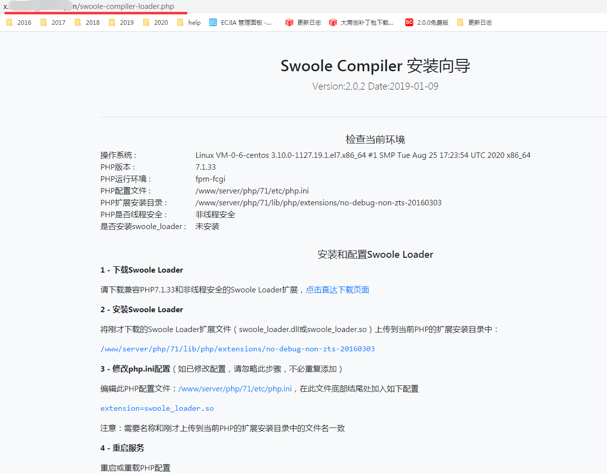Viewport: 607px width, 473px height.
Task: Open the 2.0.0免费版 bookmark
Action: pos(427,22)
